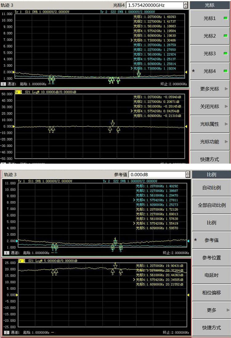The height and width of the screenshot is (338, 231).
Task: Click the highlighted Tr 3 label in the upper S21 plot
Action: [18, 92]
